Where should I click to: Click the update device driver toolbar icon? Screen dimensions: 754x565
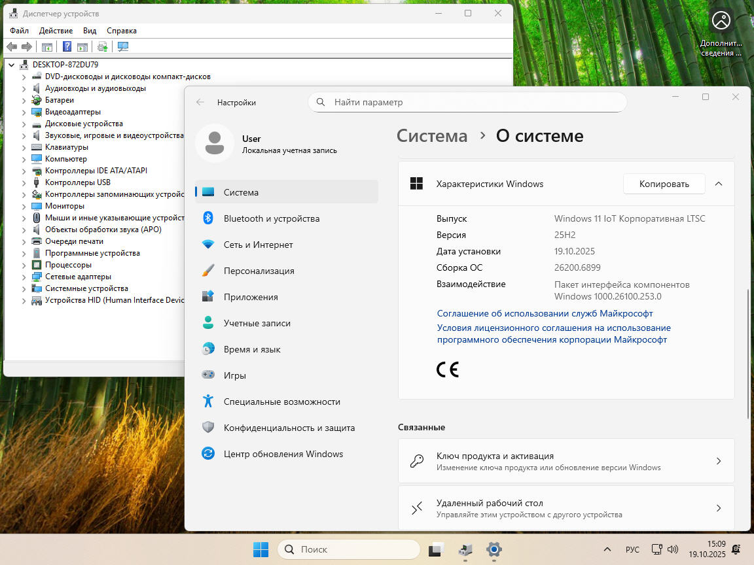(x=102, y=46)
